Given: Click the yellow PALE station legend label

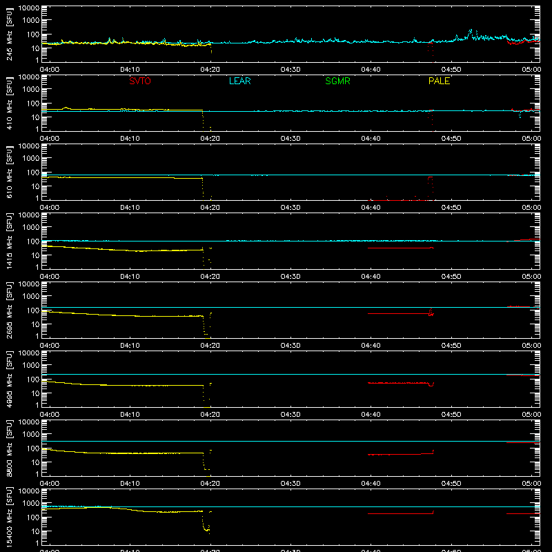Looking at the screenshot, I should [439, 81].
